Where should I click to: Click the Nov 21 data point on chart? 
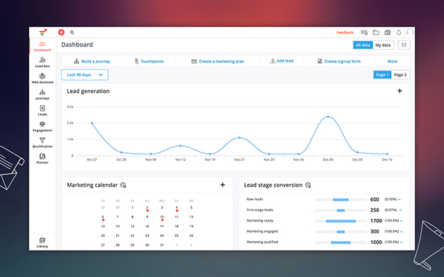239,138
